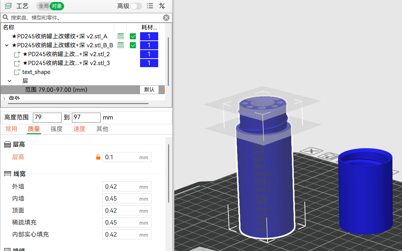This screenshot has height=251, width=402.
Task: Click the object list horizontal scrollbar
Action: [x=78, y=103]
